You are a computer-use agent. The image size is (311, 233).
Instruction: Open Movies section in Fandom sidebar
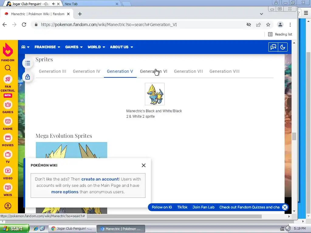coord(8,140)
